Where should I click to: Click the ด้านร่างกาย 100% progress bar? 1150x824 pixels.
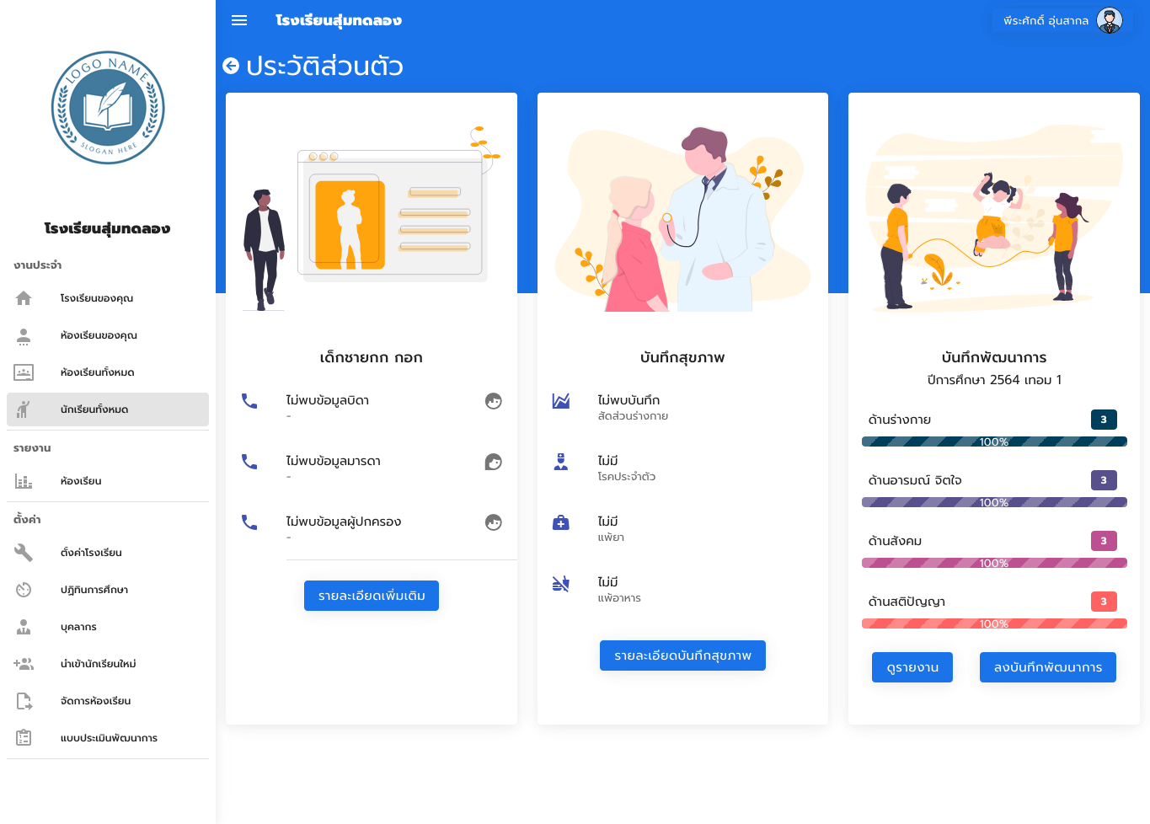coord(994,441)
